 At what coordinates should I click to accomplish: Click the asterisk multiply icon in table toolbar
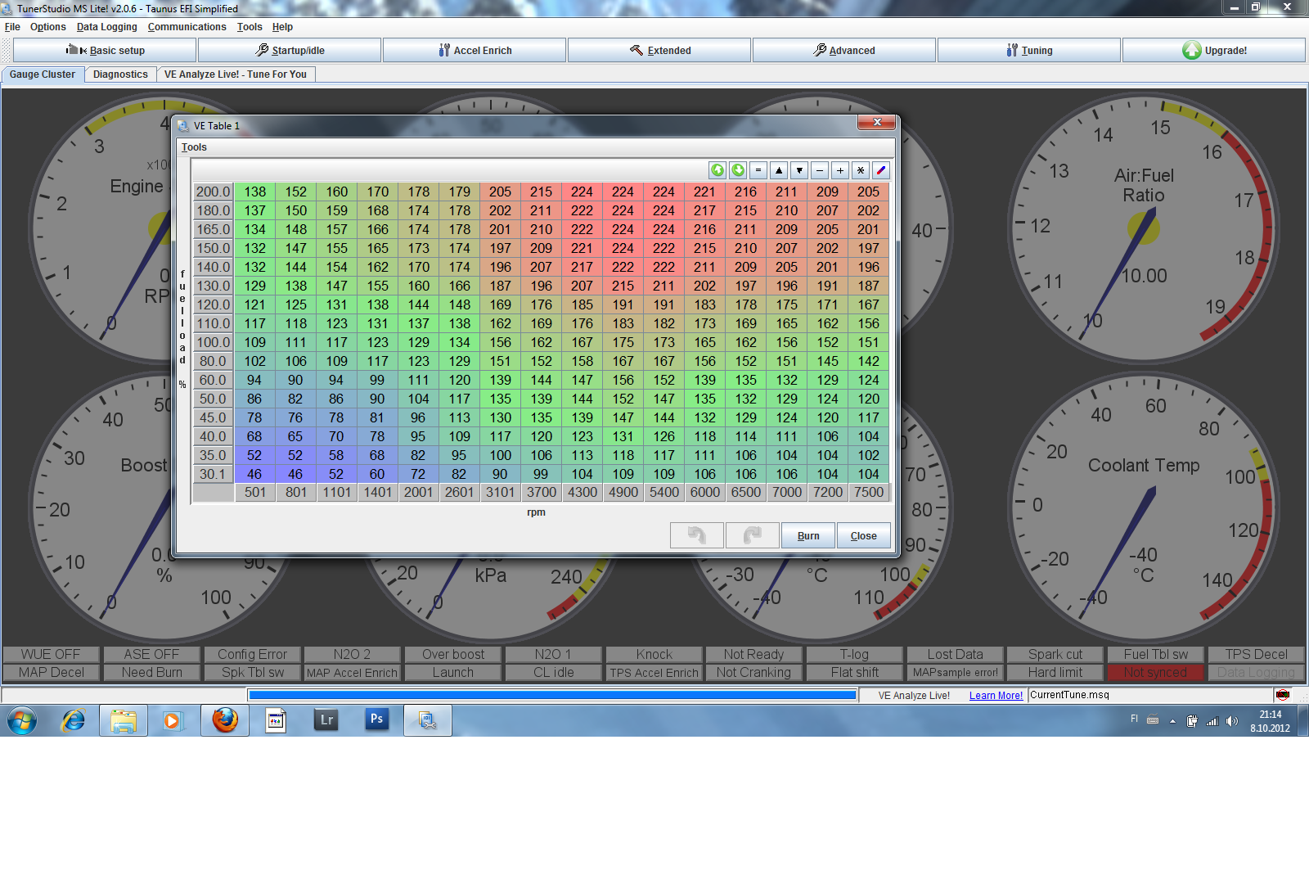click(861, 170)
